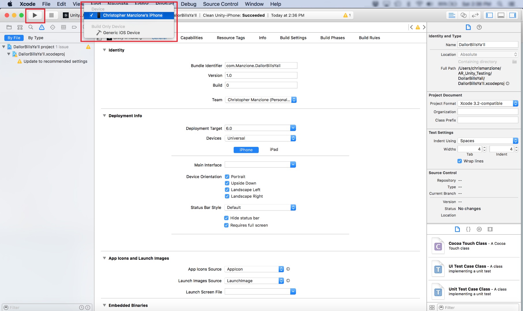Viewport: 523px width, 311px height.
Task: Open Main Interface dropdown
Action: click(x=293, y=165)
